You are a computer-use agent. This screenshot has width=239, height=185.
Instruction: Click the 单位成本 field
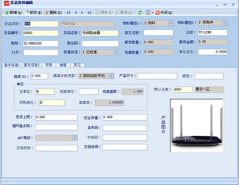coord(212,52)
